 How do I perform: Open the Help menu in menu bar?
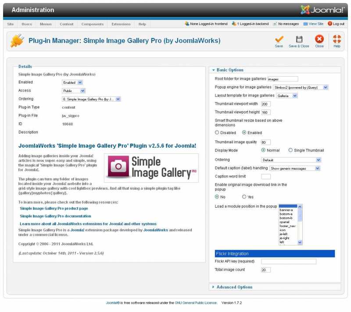(142, 24)
